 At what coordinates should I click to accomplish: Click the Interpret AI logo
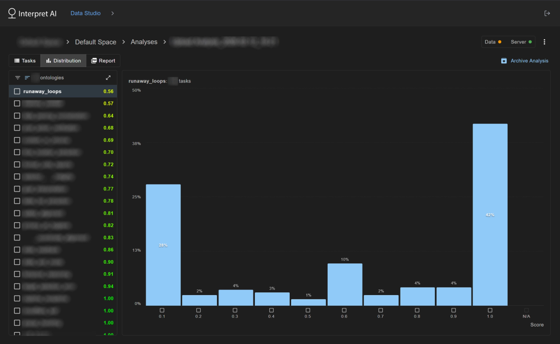32,13
